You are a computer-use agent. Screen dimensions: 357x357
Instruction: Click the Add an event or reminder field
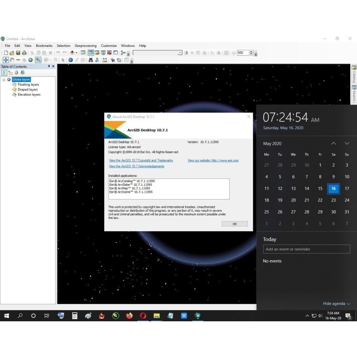point(306,249)
